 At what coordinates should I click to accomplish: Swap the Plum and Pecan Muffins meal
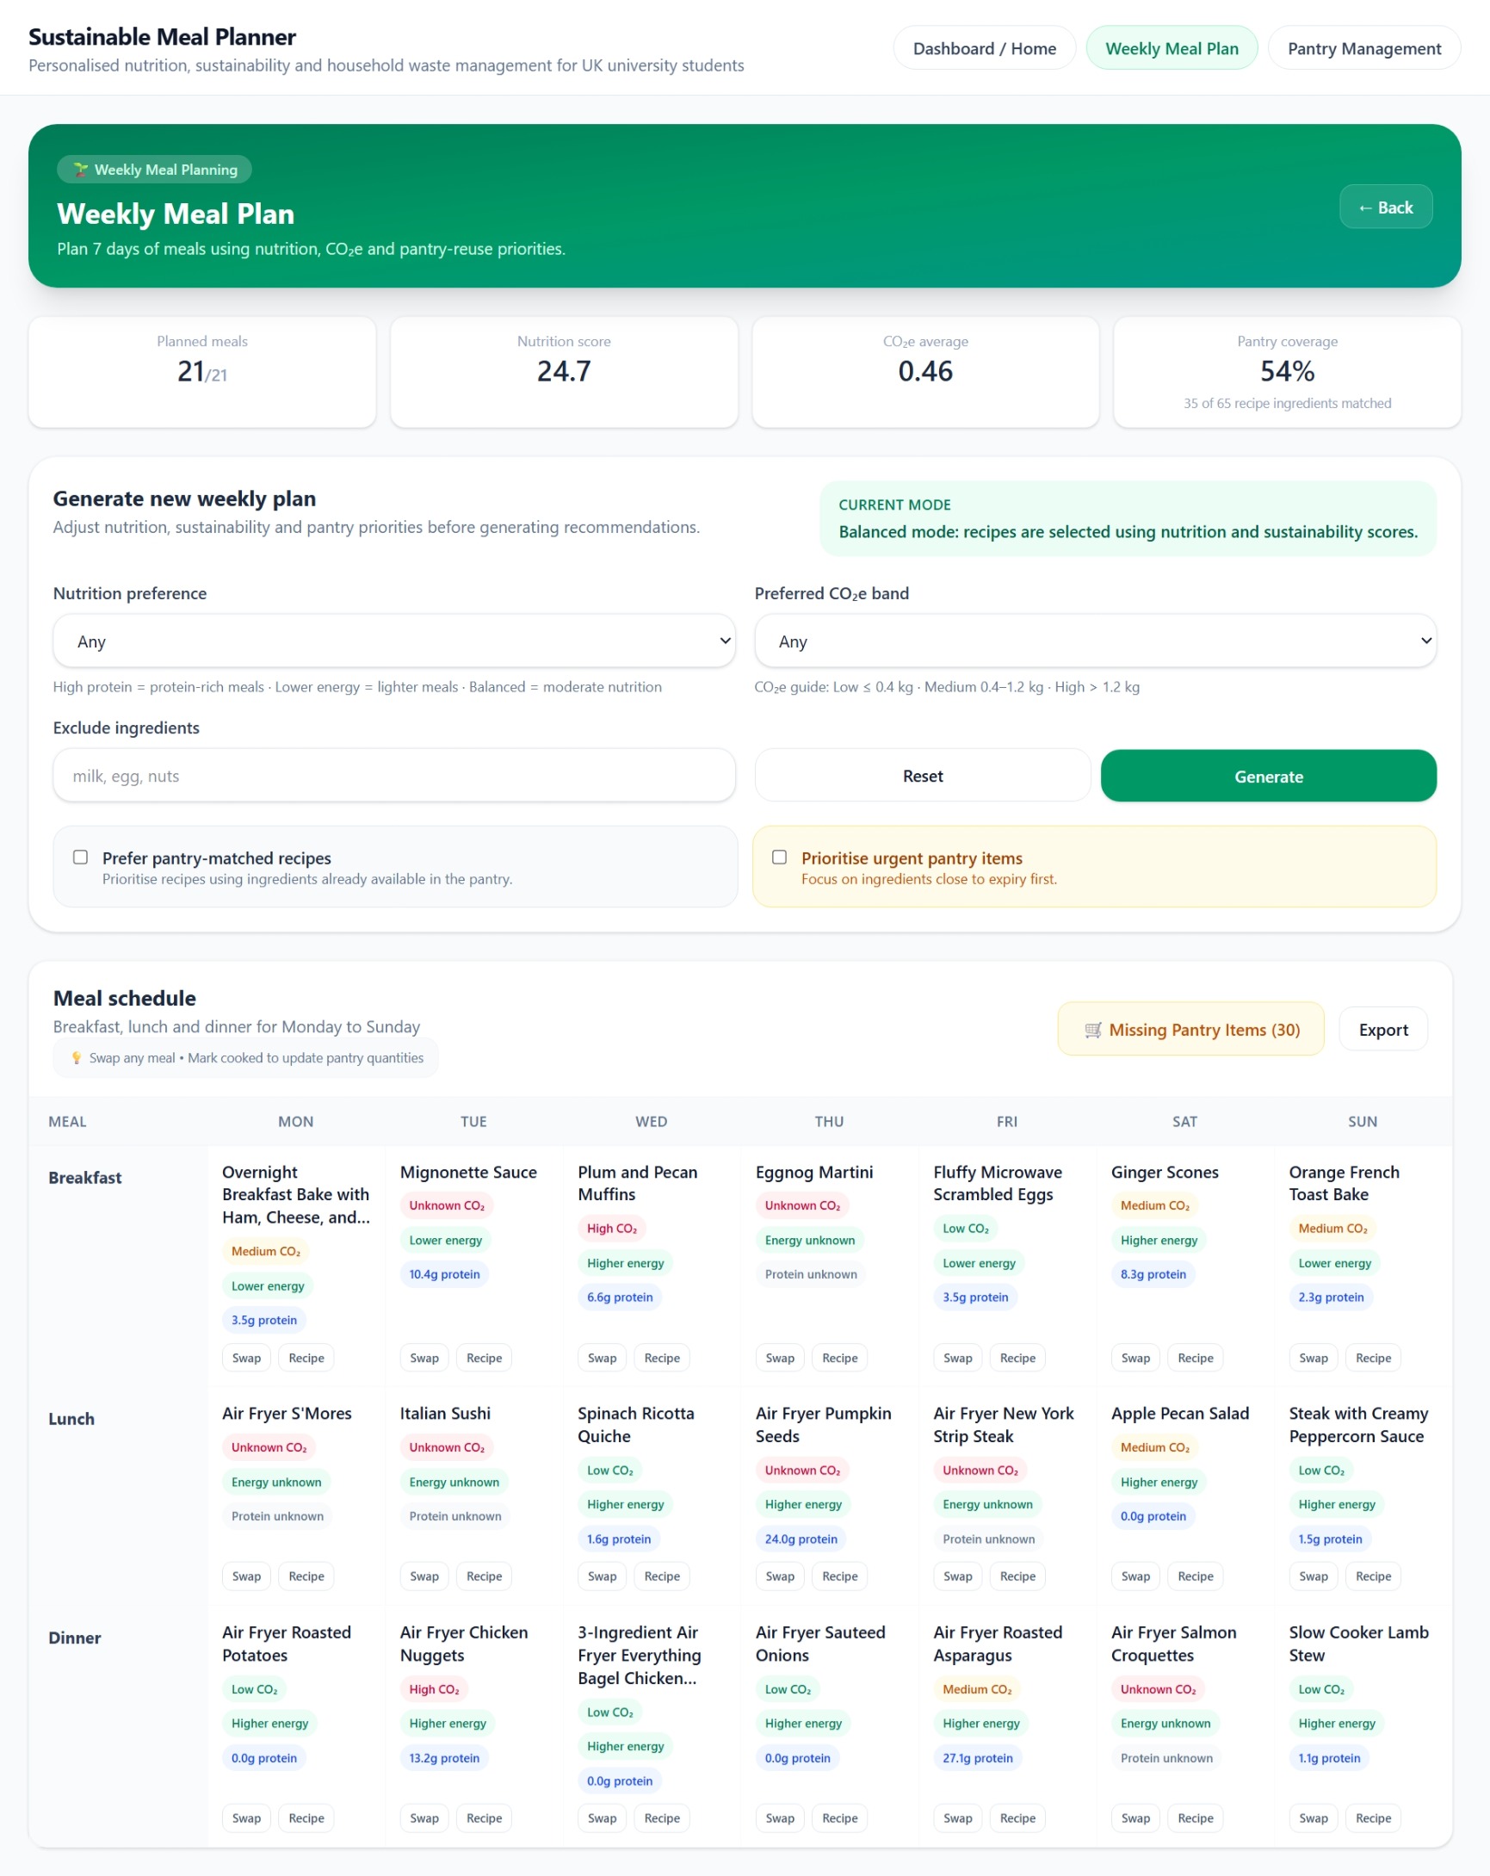tap(602, 1358)
